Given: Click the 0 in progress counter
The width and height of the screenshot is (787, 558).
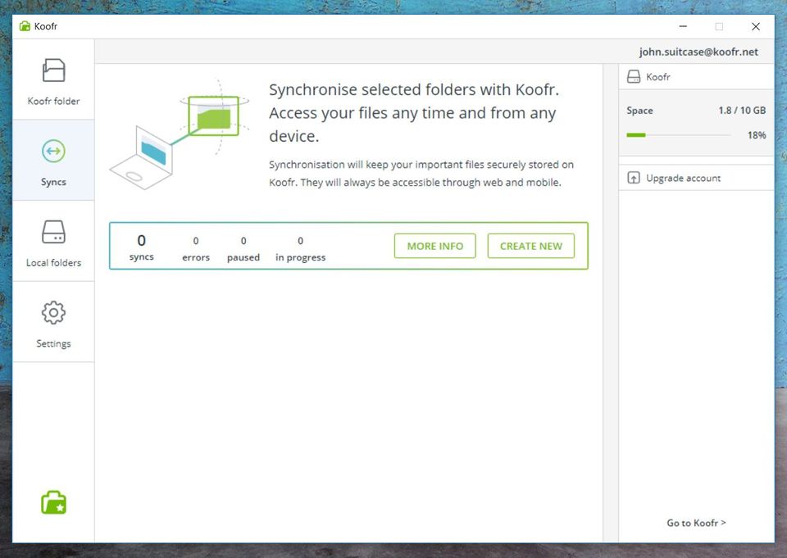Looking at the screenshot, I should [300, 249].
